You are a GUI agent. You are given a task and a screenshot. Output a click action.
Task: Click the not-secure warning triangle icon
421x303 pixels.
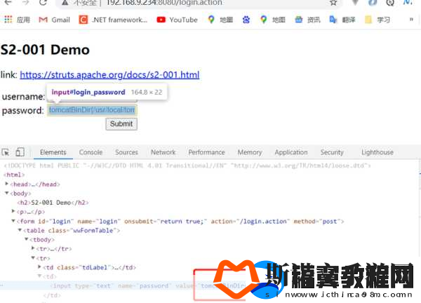click(65, 3)
